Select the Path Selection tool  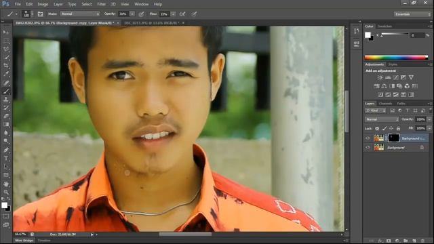point(6,167)
